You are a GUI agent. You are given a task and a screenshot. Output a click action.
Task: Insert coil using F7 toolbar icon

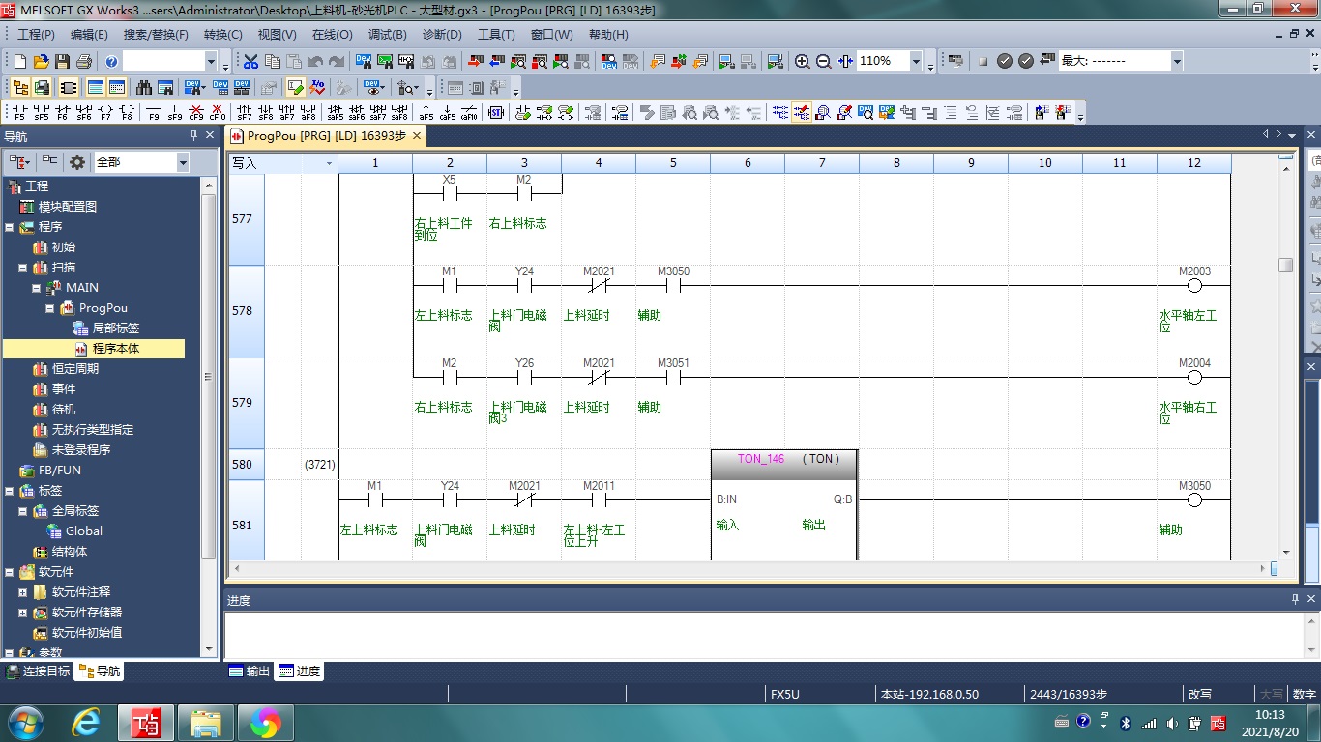click(104, 112)
